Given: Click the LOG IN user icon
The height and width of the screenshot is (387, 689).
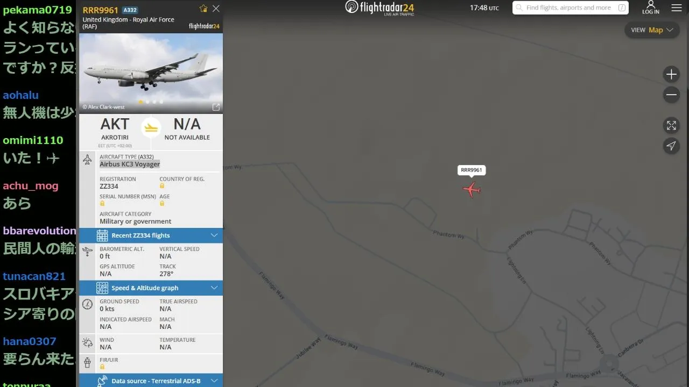Looking at the screenshot, I should pos(650,8).
